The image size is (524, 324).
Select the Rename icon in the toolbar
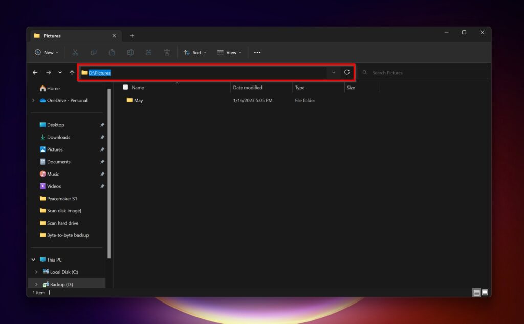coord(130,52)
